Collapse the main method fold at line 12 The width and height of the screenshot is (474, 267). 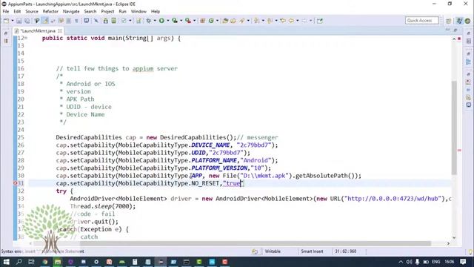26,38
